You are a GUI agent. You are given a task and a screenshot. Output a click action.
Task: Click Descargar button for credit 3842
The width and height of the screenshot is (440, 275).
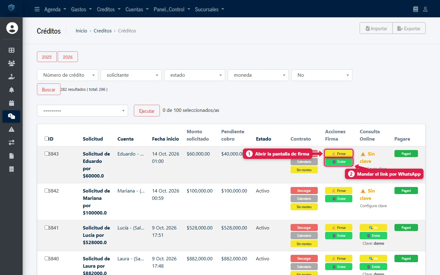pyautogui.click(x=304, y=191)
